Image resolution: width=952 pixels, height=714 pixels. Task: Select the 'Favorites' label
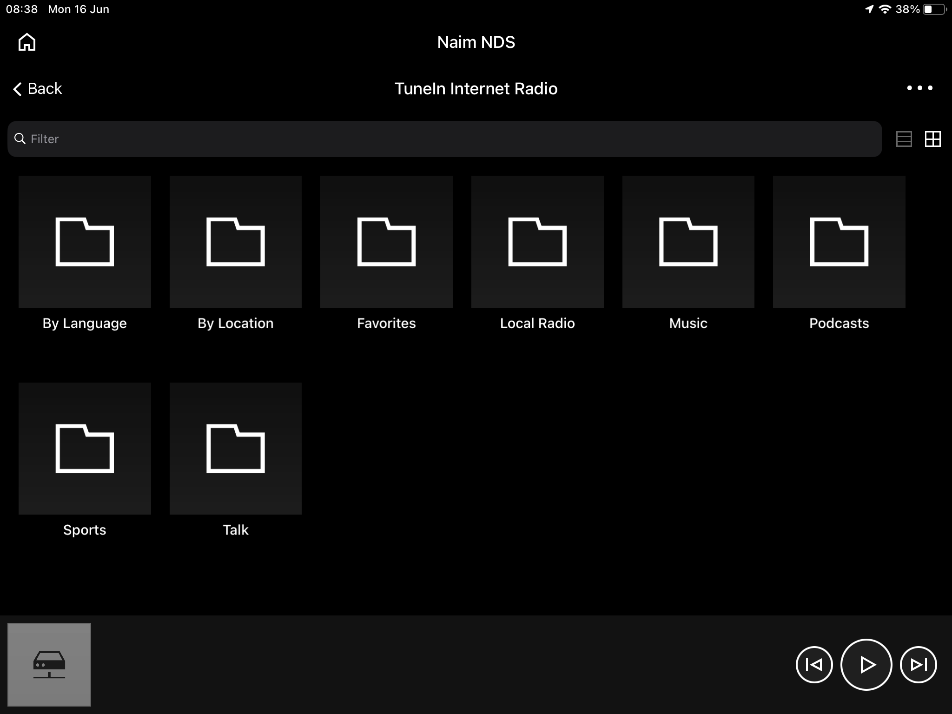click(x=386, y=324)
